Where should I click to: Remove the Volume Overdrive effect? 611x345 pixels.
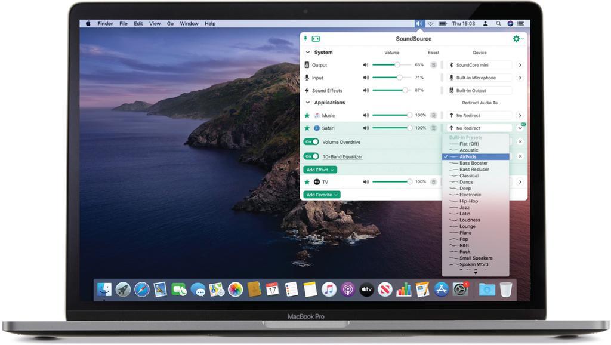520,142
